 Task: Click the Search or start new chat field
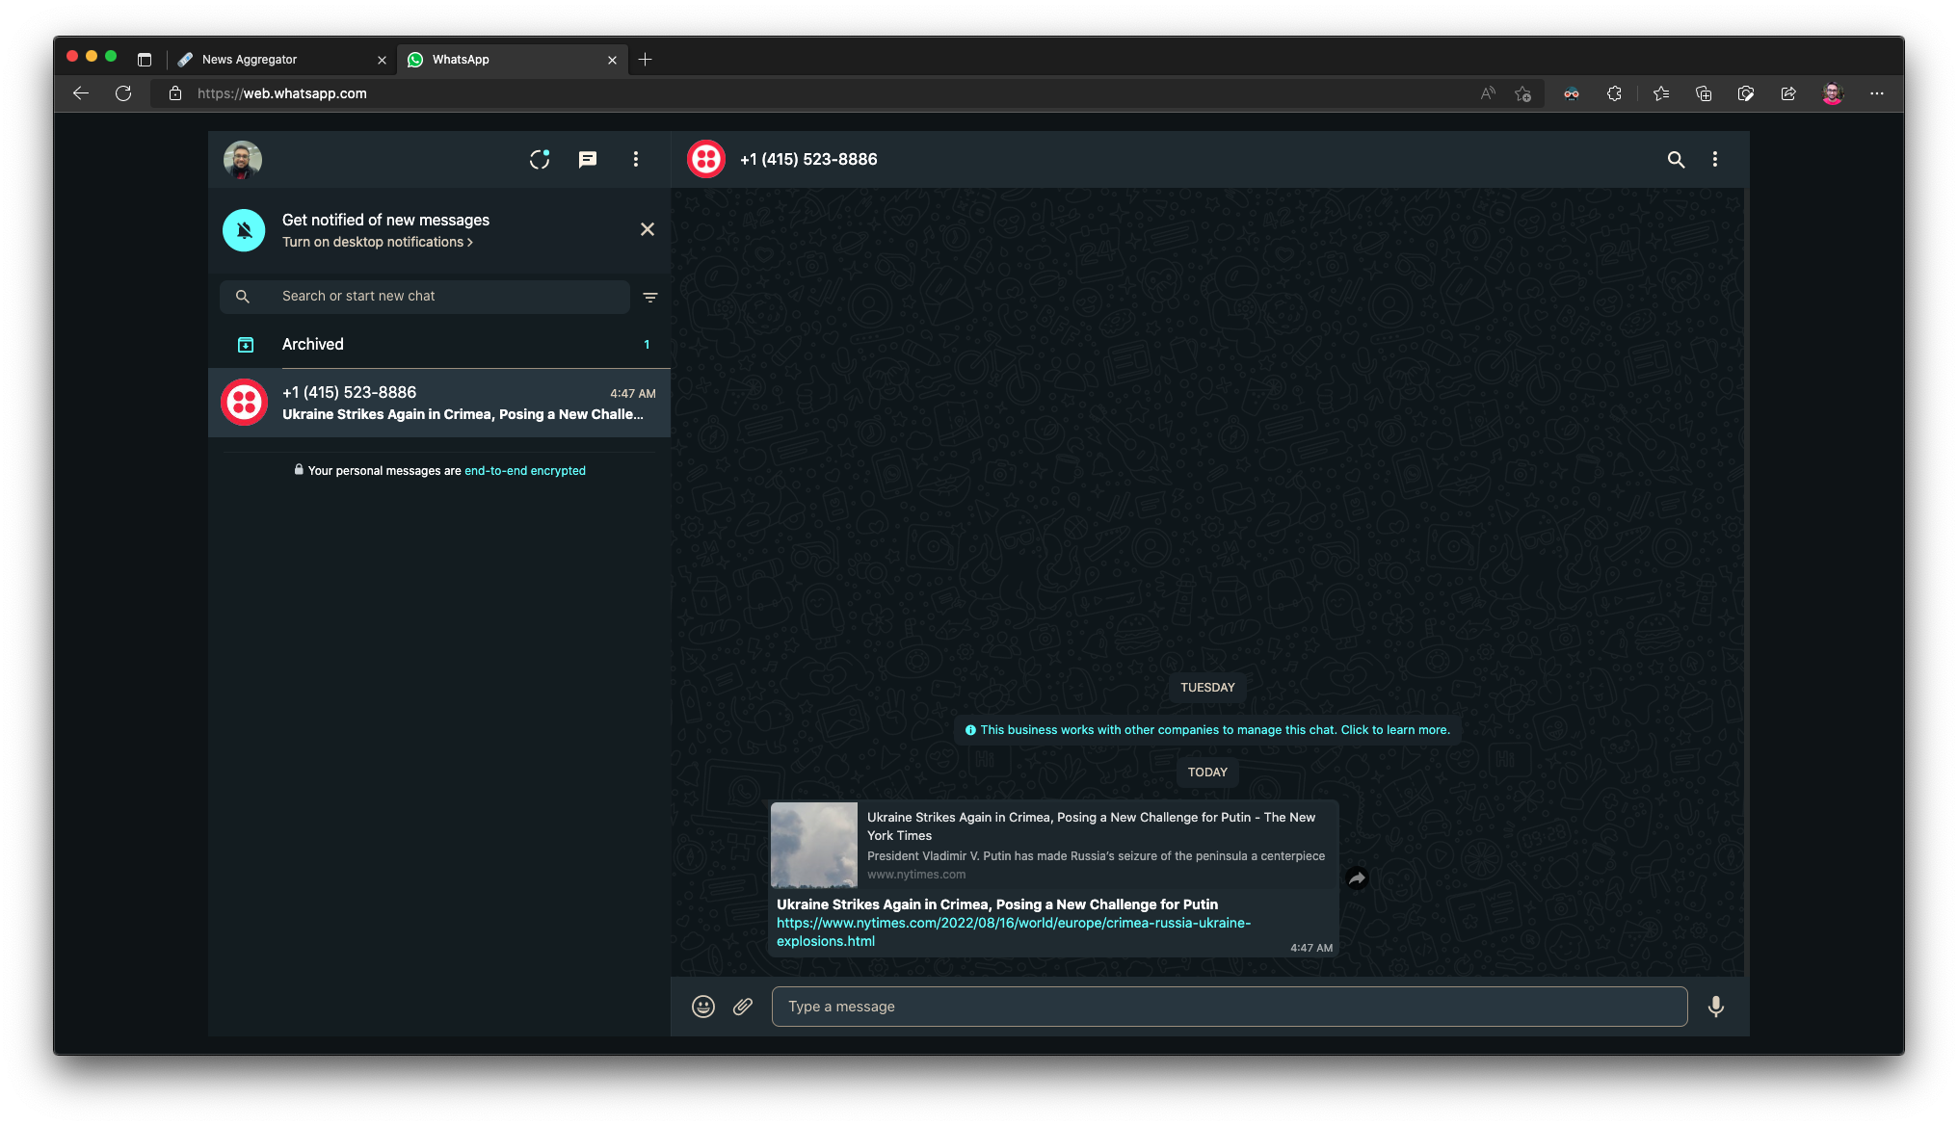(x=425, y=297)
